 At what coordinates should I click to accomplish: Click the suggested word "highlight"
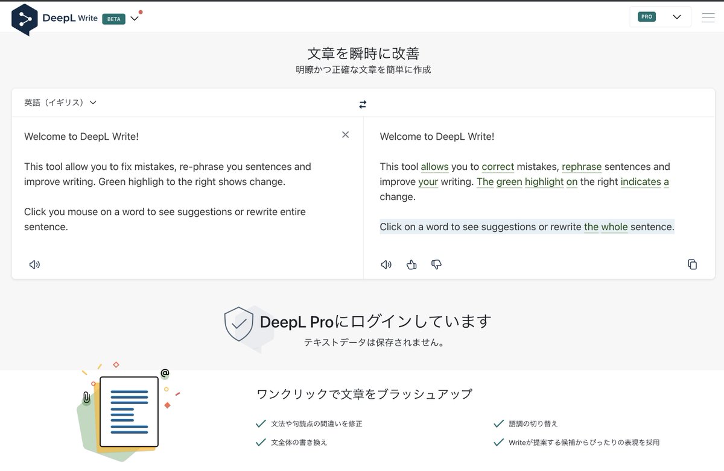[544, 182]
